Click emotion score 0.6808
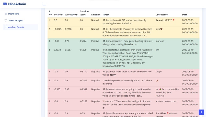Screen dimensions: 206x117 pos(83,50)
